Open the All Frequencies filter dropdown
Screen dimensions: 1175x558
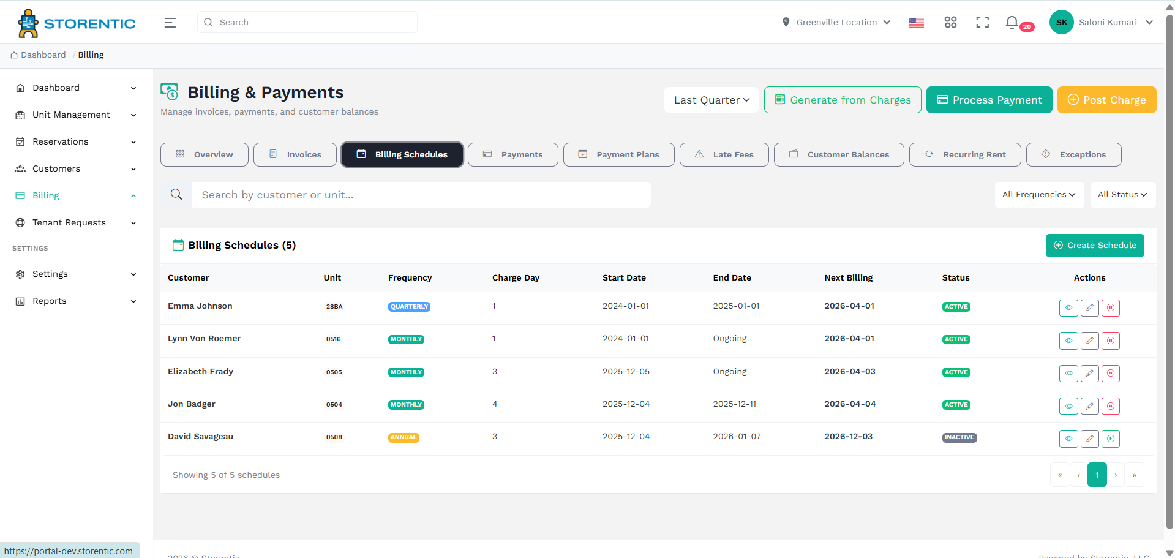coord(1038,194)
